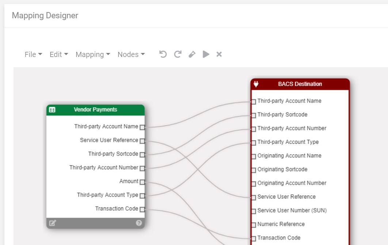Screen dimensions: 388x245
Task: Select input port of BACS Transaction Code
Action: pyautogui.click(x=254, y=238)
